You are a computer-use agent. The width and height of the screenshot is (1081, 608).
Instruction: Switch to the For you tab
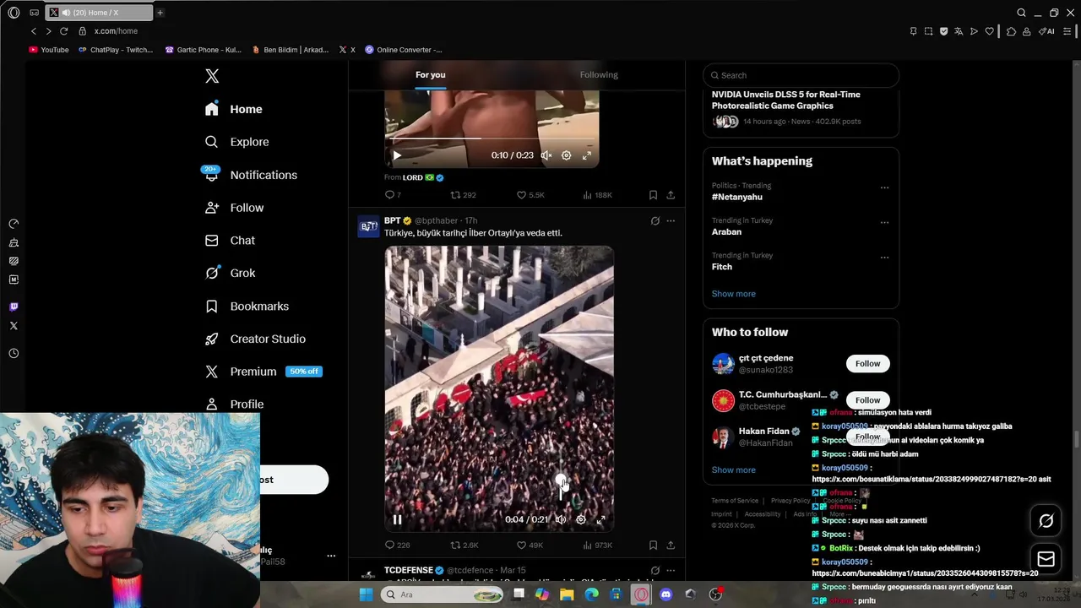click(x=431, y=75)
